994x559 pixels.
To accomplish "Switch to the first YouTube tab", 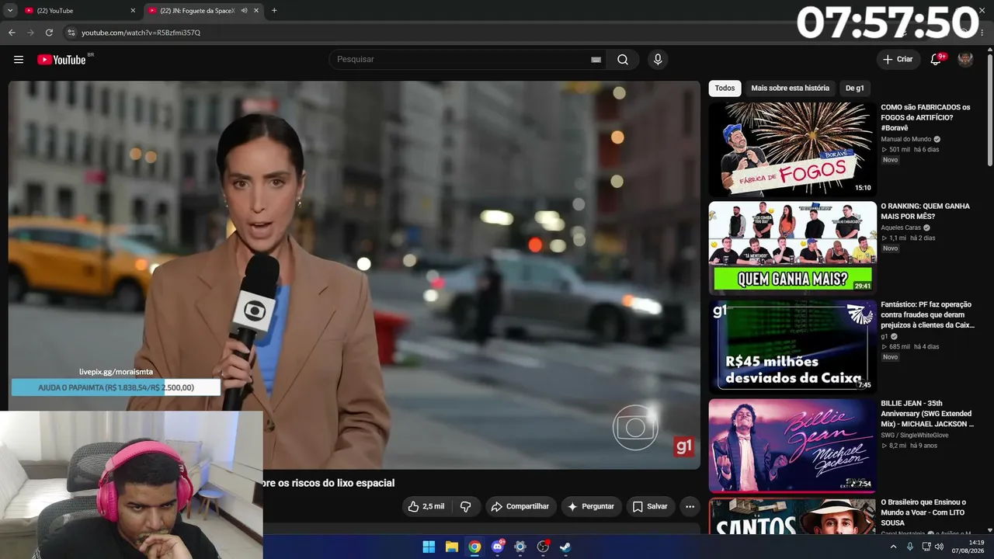I will click(78, 11).
